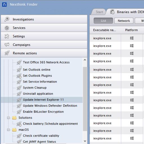Select Check certificate validity action
This screenshot has width=144, height=144.
tap(41, 136)
